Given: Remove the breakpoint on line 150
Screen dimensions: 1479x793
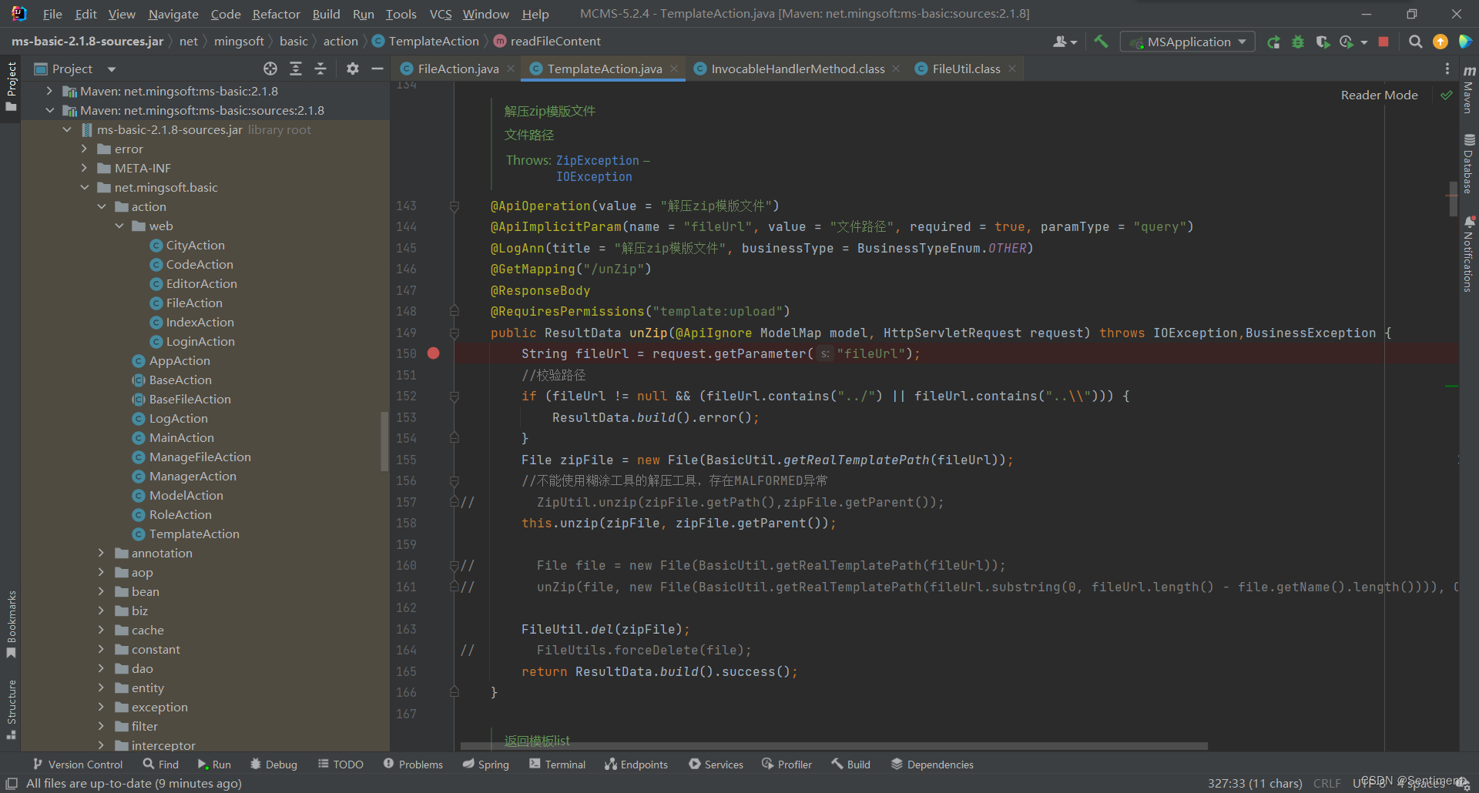Looking at the screenshot, I should tap(434, 353).
